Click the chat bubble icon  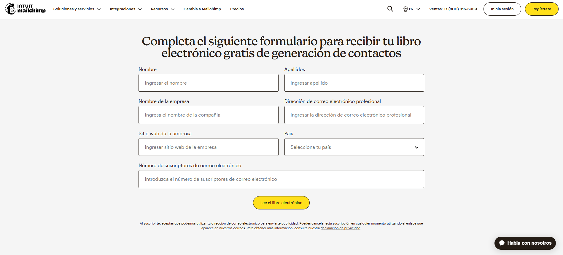[502, 243]
